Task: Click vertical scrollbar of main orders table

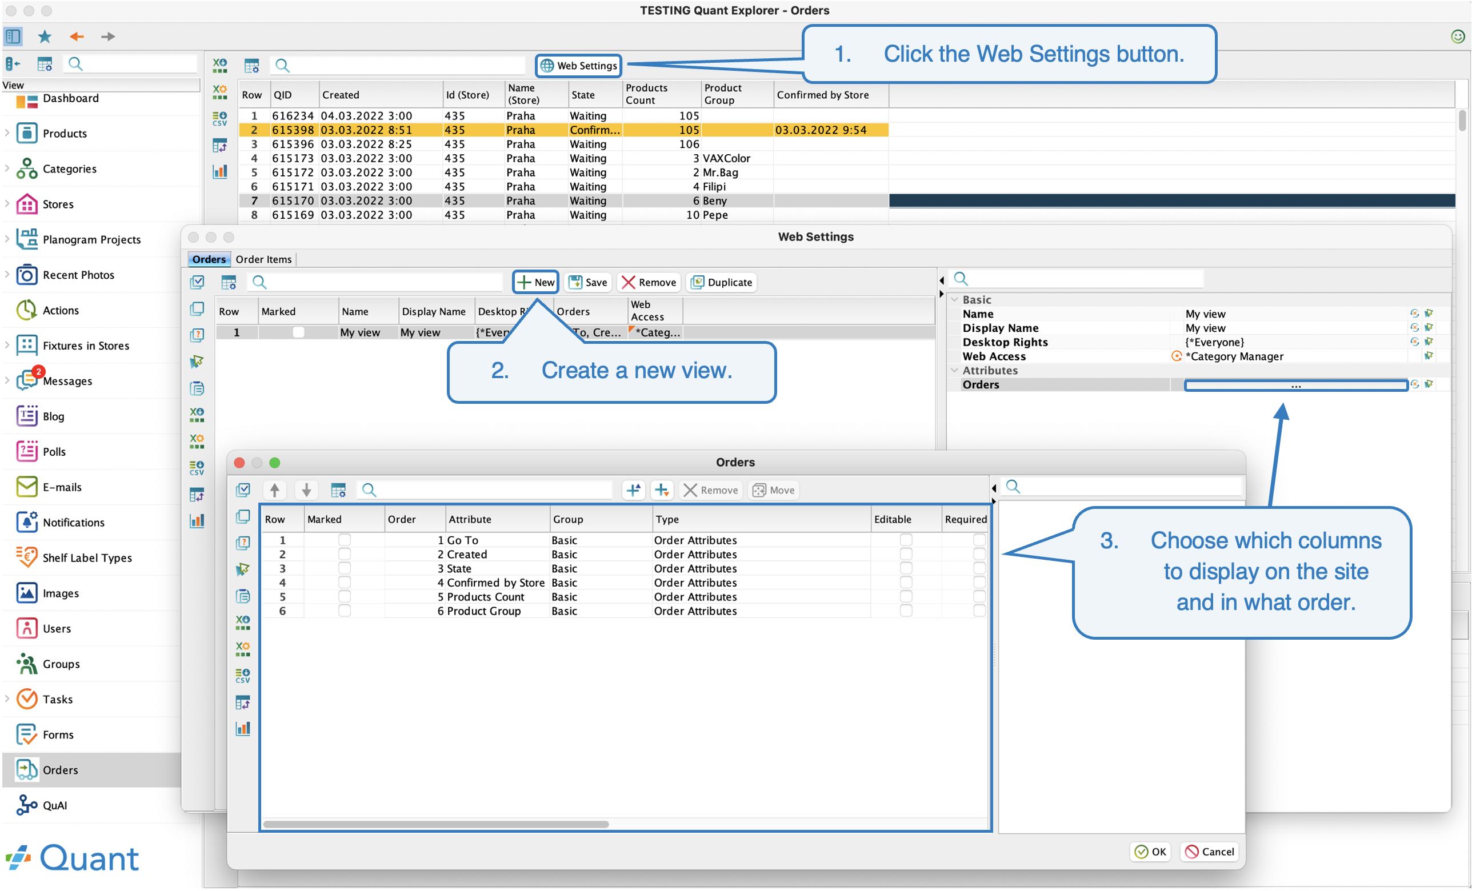Action: click(x=1462, y=121)
